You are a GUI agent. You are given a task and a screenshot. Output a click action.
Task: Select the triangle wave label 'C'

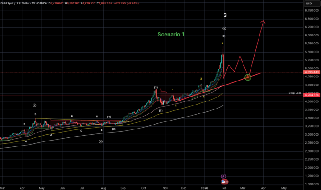point(81,131)
